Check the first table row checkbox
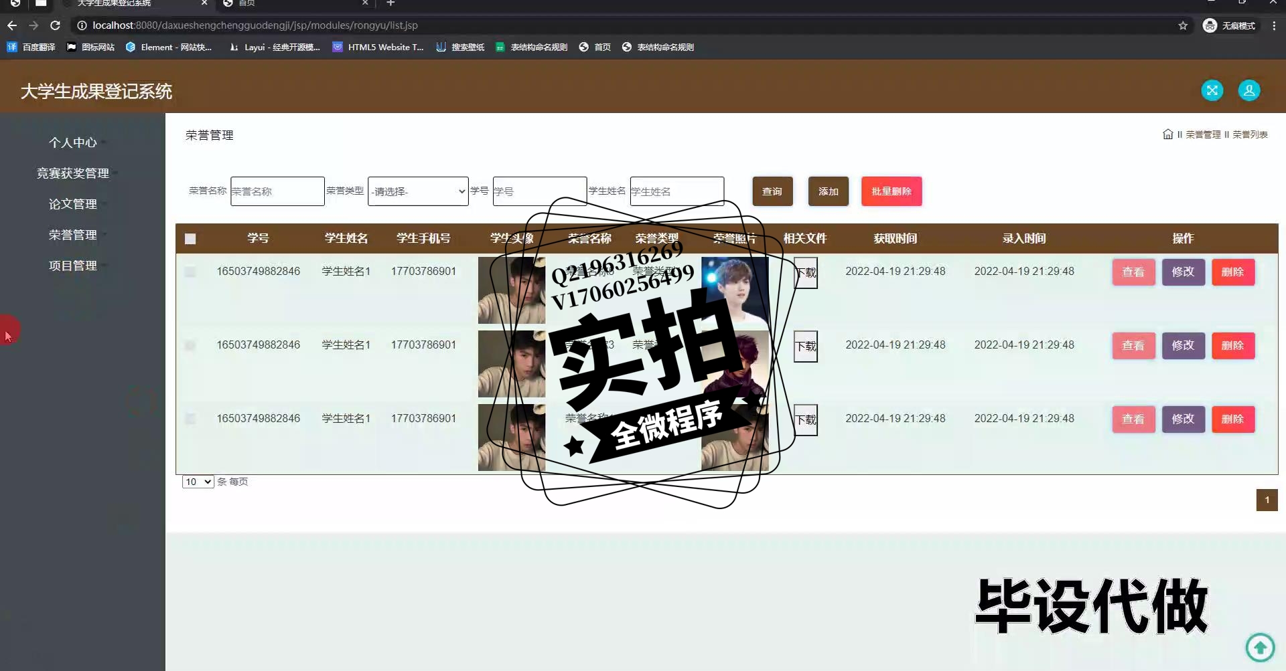The width and height of the screenshot is (1286, 671). (x=190, y=272)
